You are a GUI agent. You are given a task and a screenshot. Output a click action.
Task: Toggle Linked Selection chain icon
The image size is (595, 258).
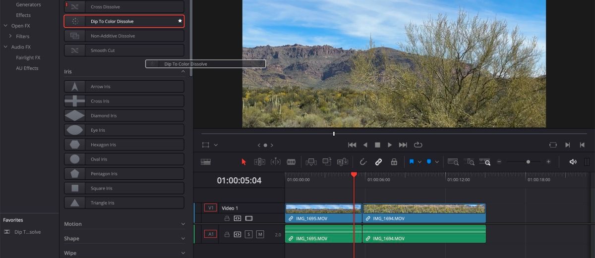tap(378, 162)
